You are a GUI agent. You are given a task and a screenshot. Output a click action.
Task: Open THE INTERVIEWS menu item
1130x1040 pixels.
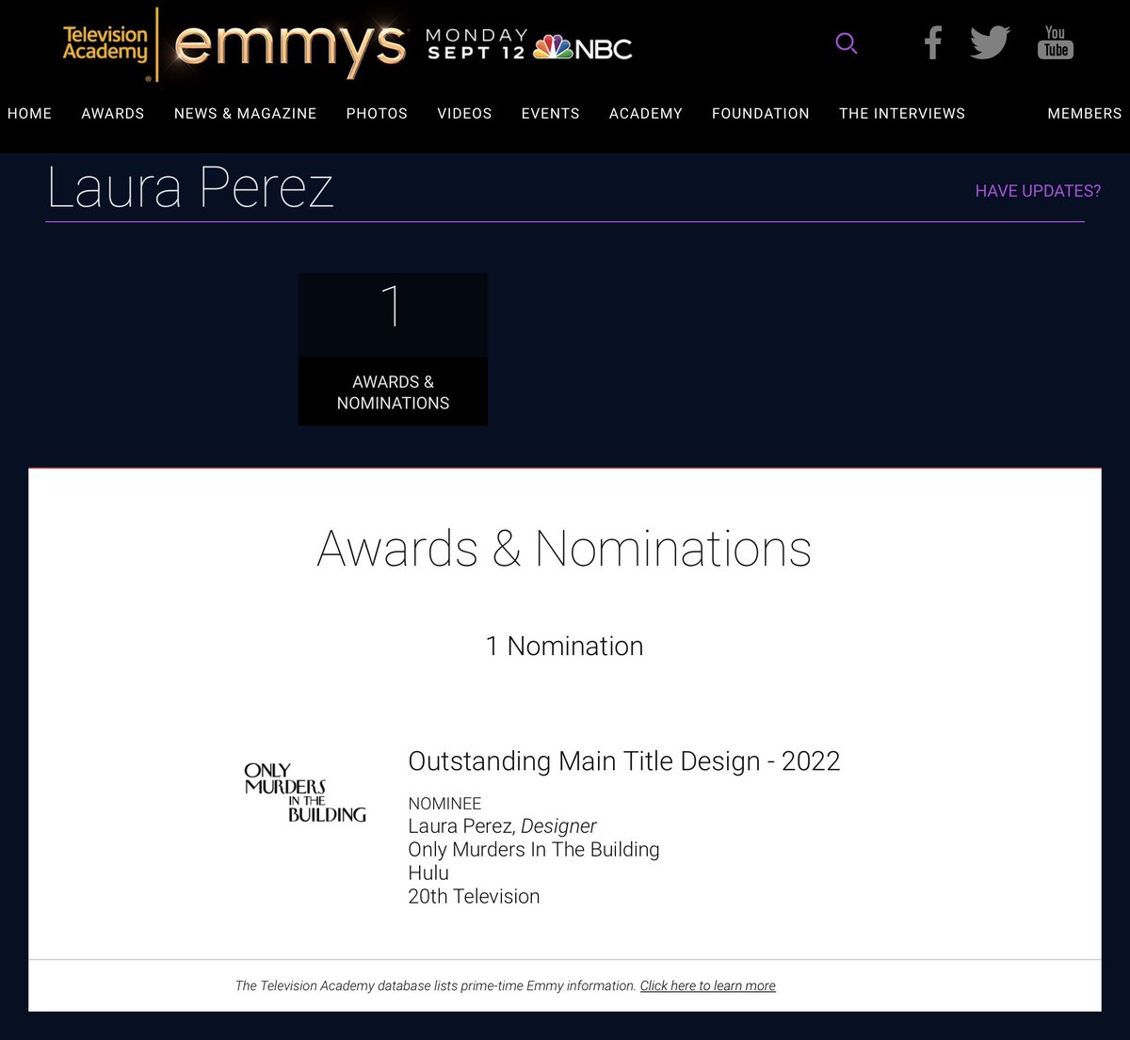(902, 113)
